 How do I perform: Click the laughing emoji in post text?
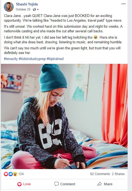pyautogui.click(x=96, y=37)
